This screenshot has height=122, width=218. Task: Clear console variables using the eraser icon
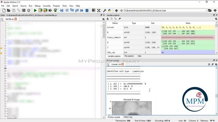pos(213,64)
